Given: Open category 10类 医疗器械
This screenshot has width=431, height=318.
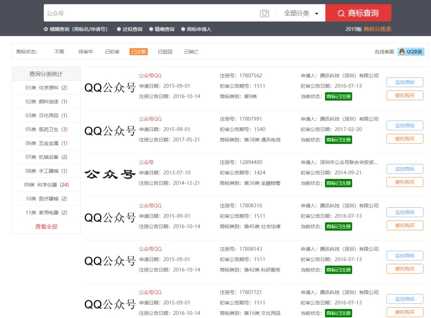Looking at the screenshot, I should click(46, 199).
